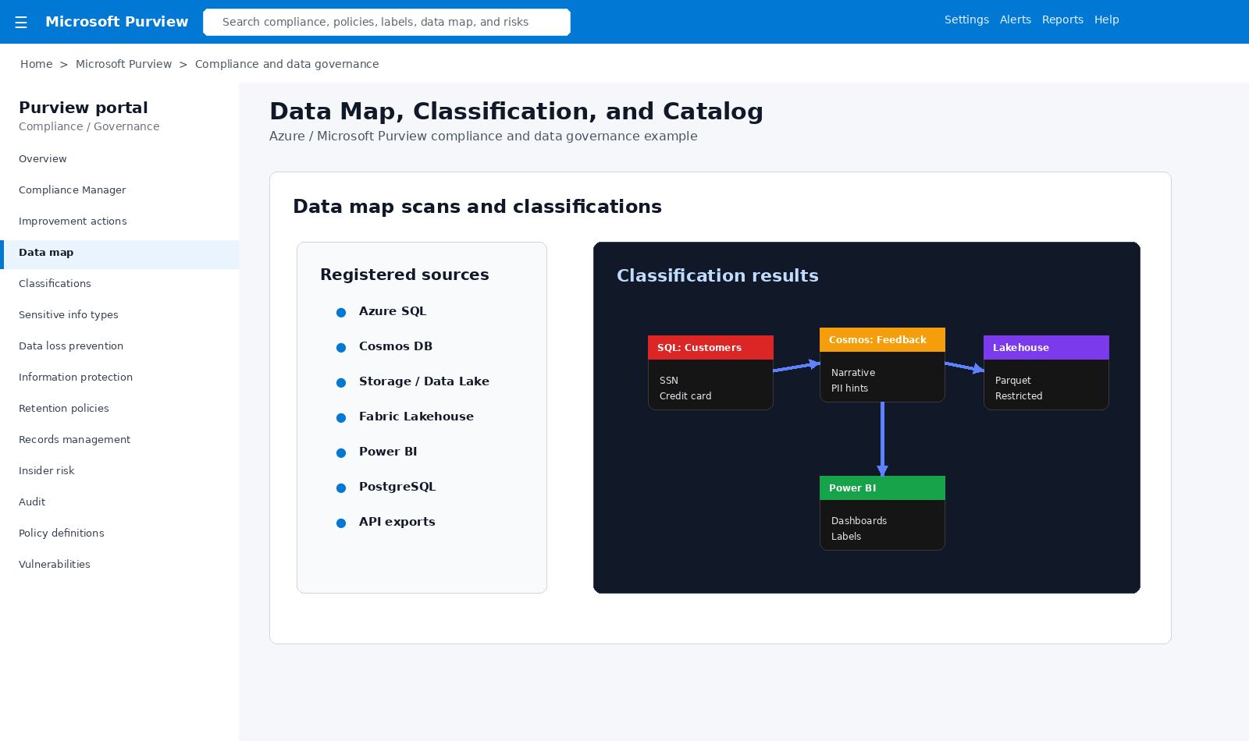Open Reports in the top bar
Image resolution: width=1249 pixels, height=741 pixels.
(1062, 19)
